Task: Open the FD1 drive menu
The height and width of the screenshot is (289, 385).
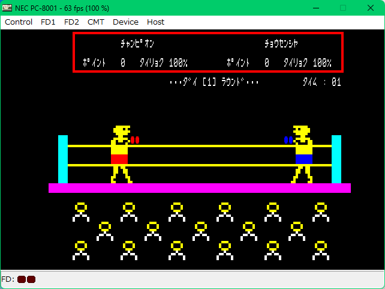Action: [x=48, y=22]
